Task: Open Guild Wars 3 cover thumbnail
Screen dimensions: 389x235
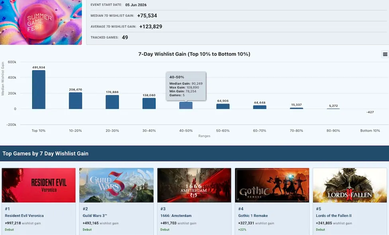Action: 116,185
